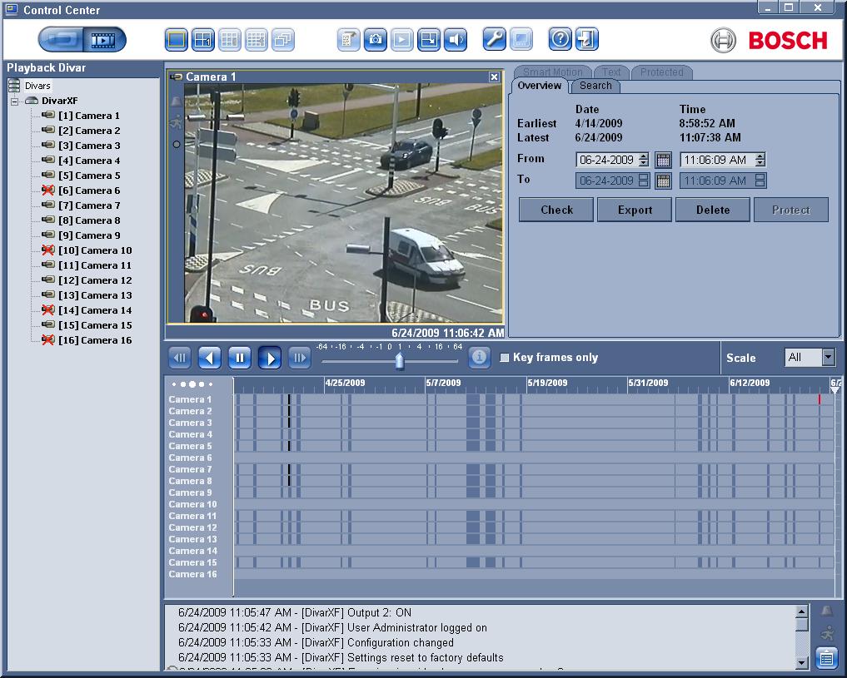Adjust From date spinner arrows
847x678 pixels.
coord(643,160)
